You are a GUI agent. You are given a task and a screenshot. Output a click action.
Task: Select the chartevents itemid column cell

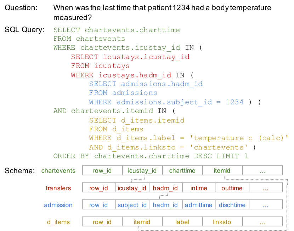pos(222,170)
